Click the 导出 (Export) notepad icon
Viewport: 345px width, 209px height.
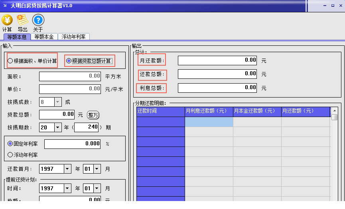22,20
